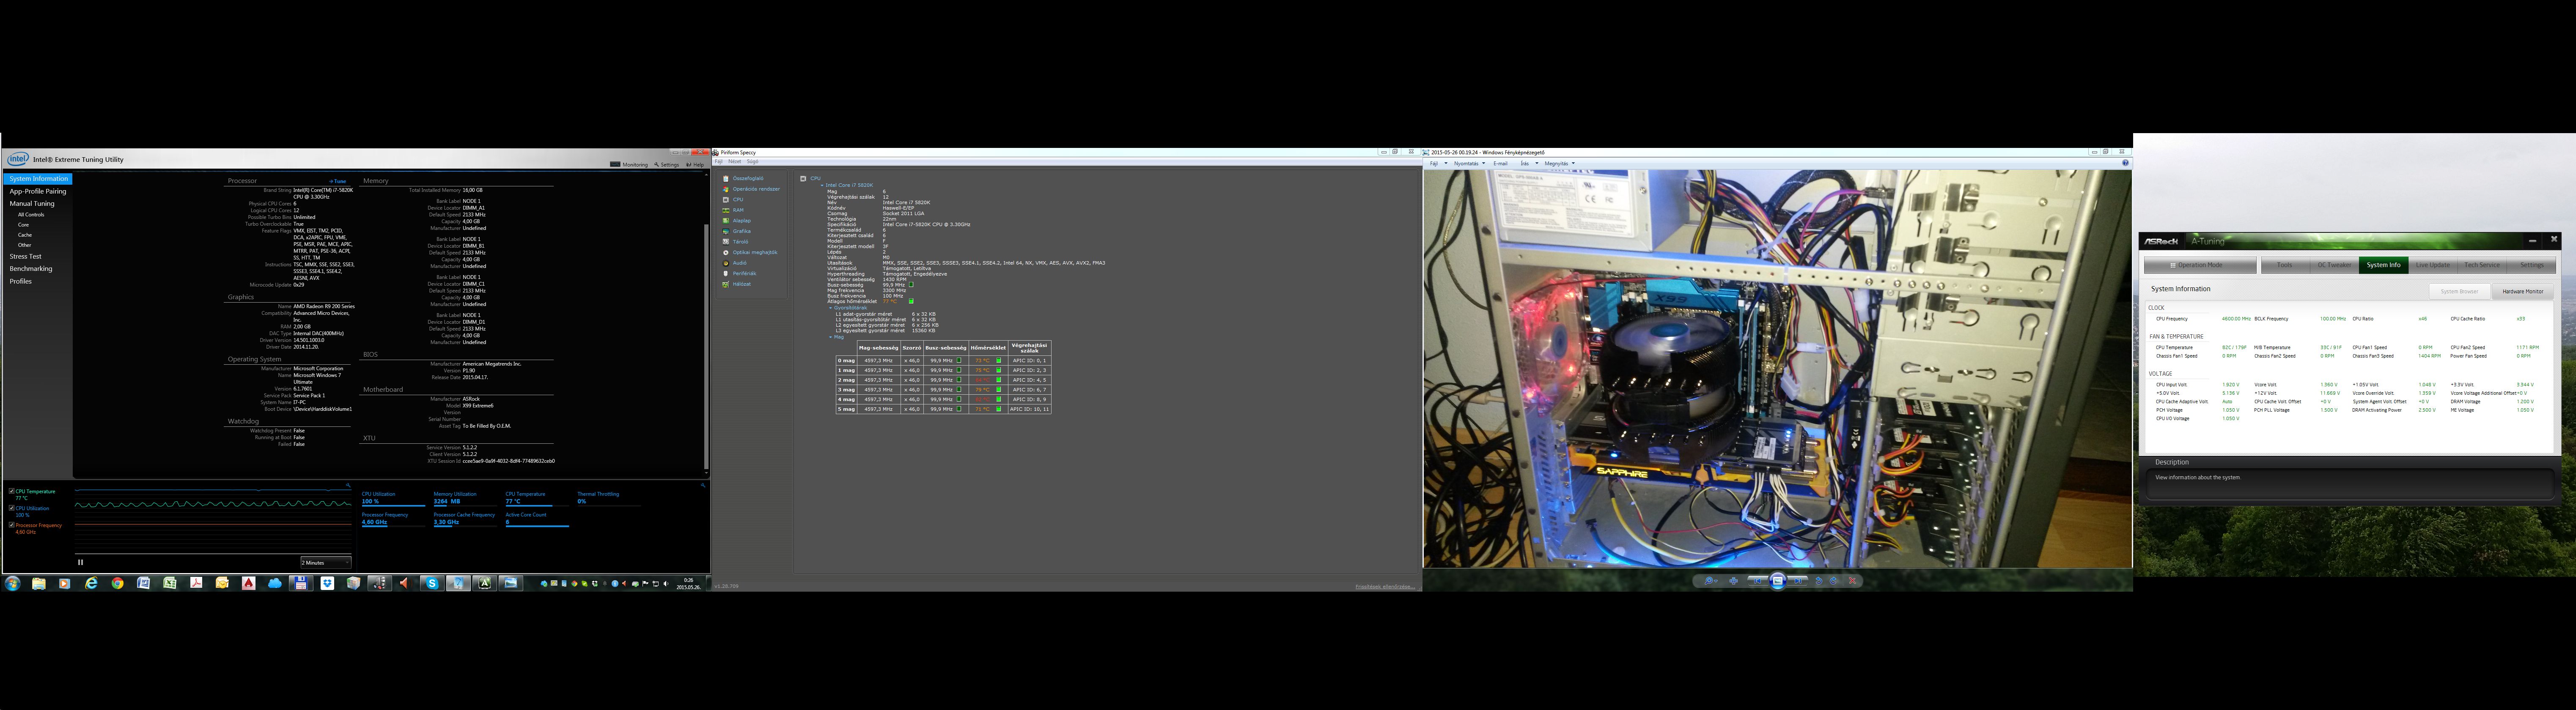The image size is (2576, 710).
Task: Open Alaplap section in Speccy
Action: coord(741,221)
